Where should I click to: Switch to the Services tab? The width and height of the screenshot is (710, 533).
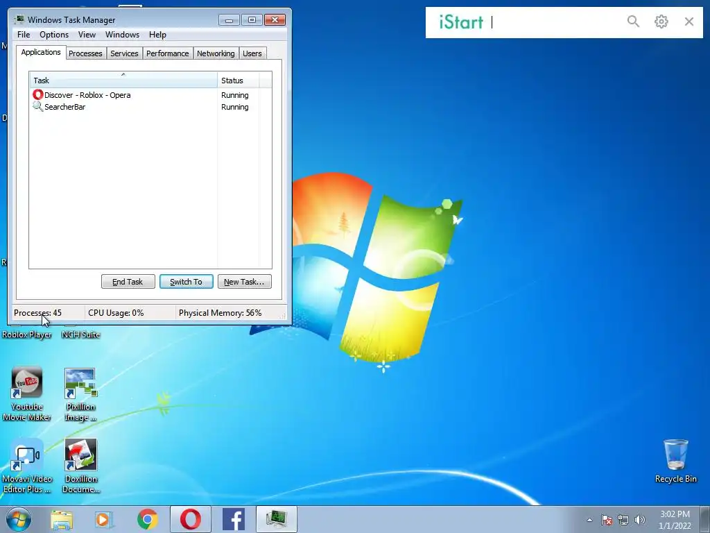124,53
